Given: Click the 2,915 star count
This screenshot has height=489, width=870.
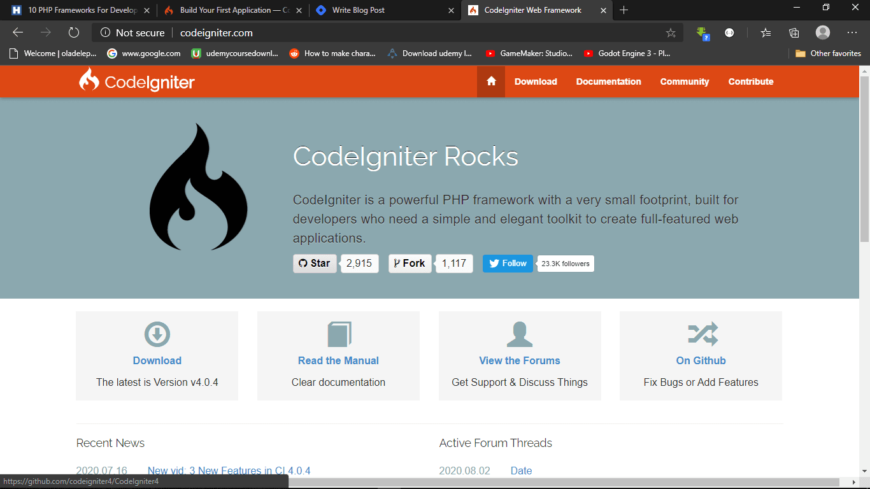Looking at the screenshot, I should (359, 263).
